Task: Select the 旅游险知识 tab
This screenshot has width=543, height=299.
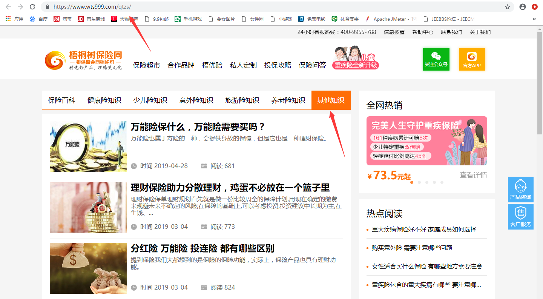Action: (x=242, y=100)
